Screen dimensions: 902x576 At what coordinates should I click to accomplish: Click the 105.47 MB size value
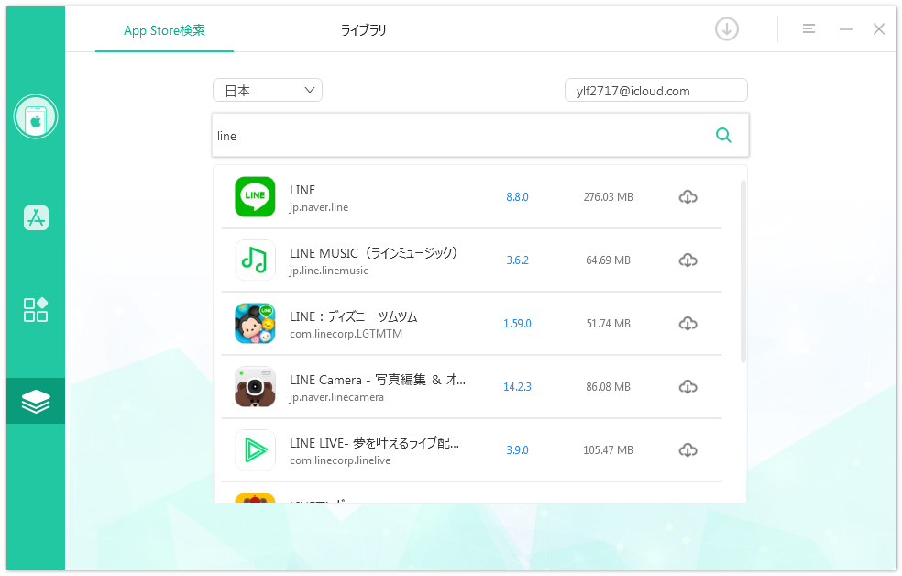pyautogui.click(x=608, y=450)
